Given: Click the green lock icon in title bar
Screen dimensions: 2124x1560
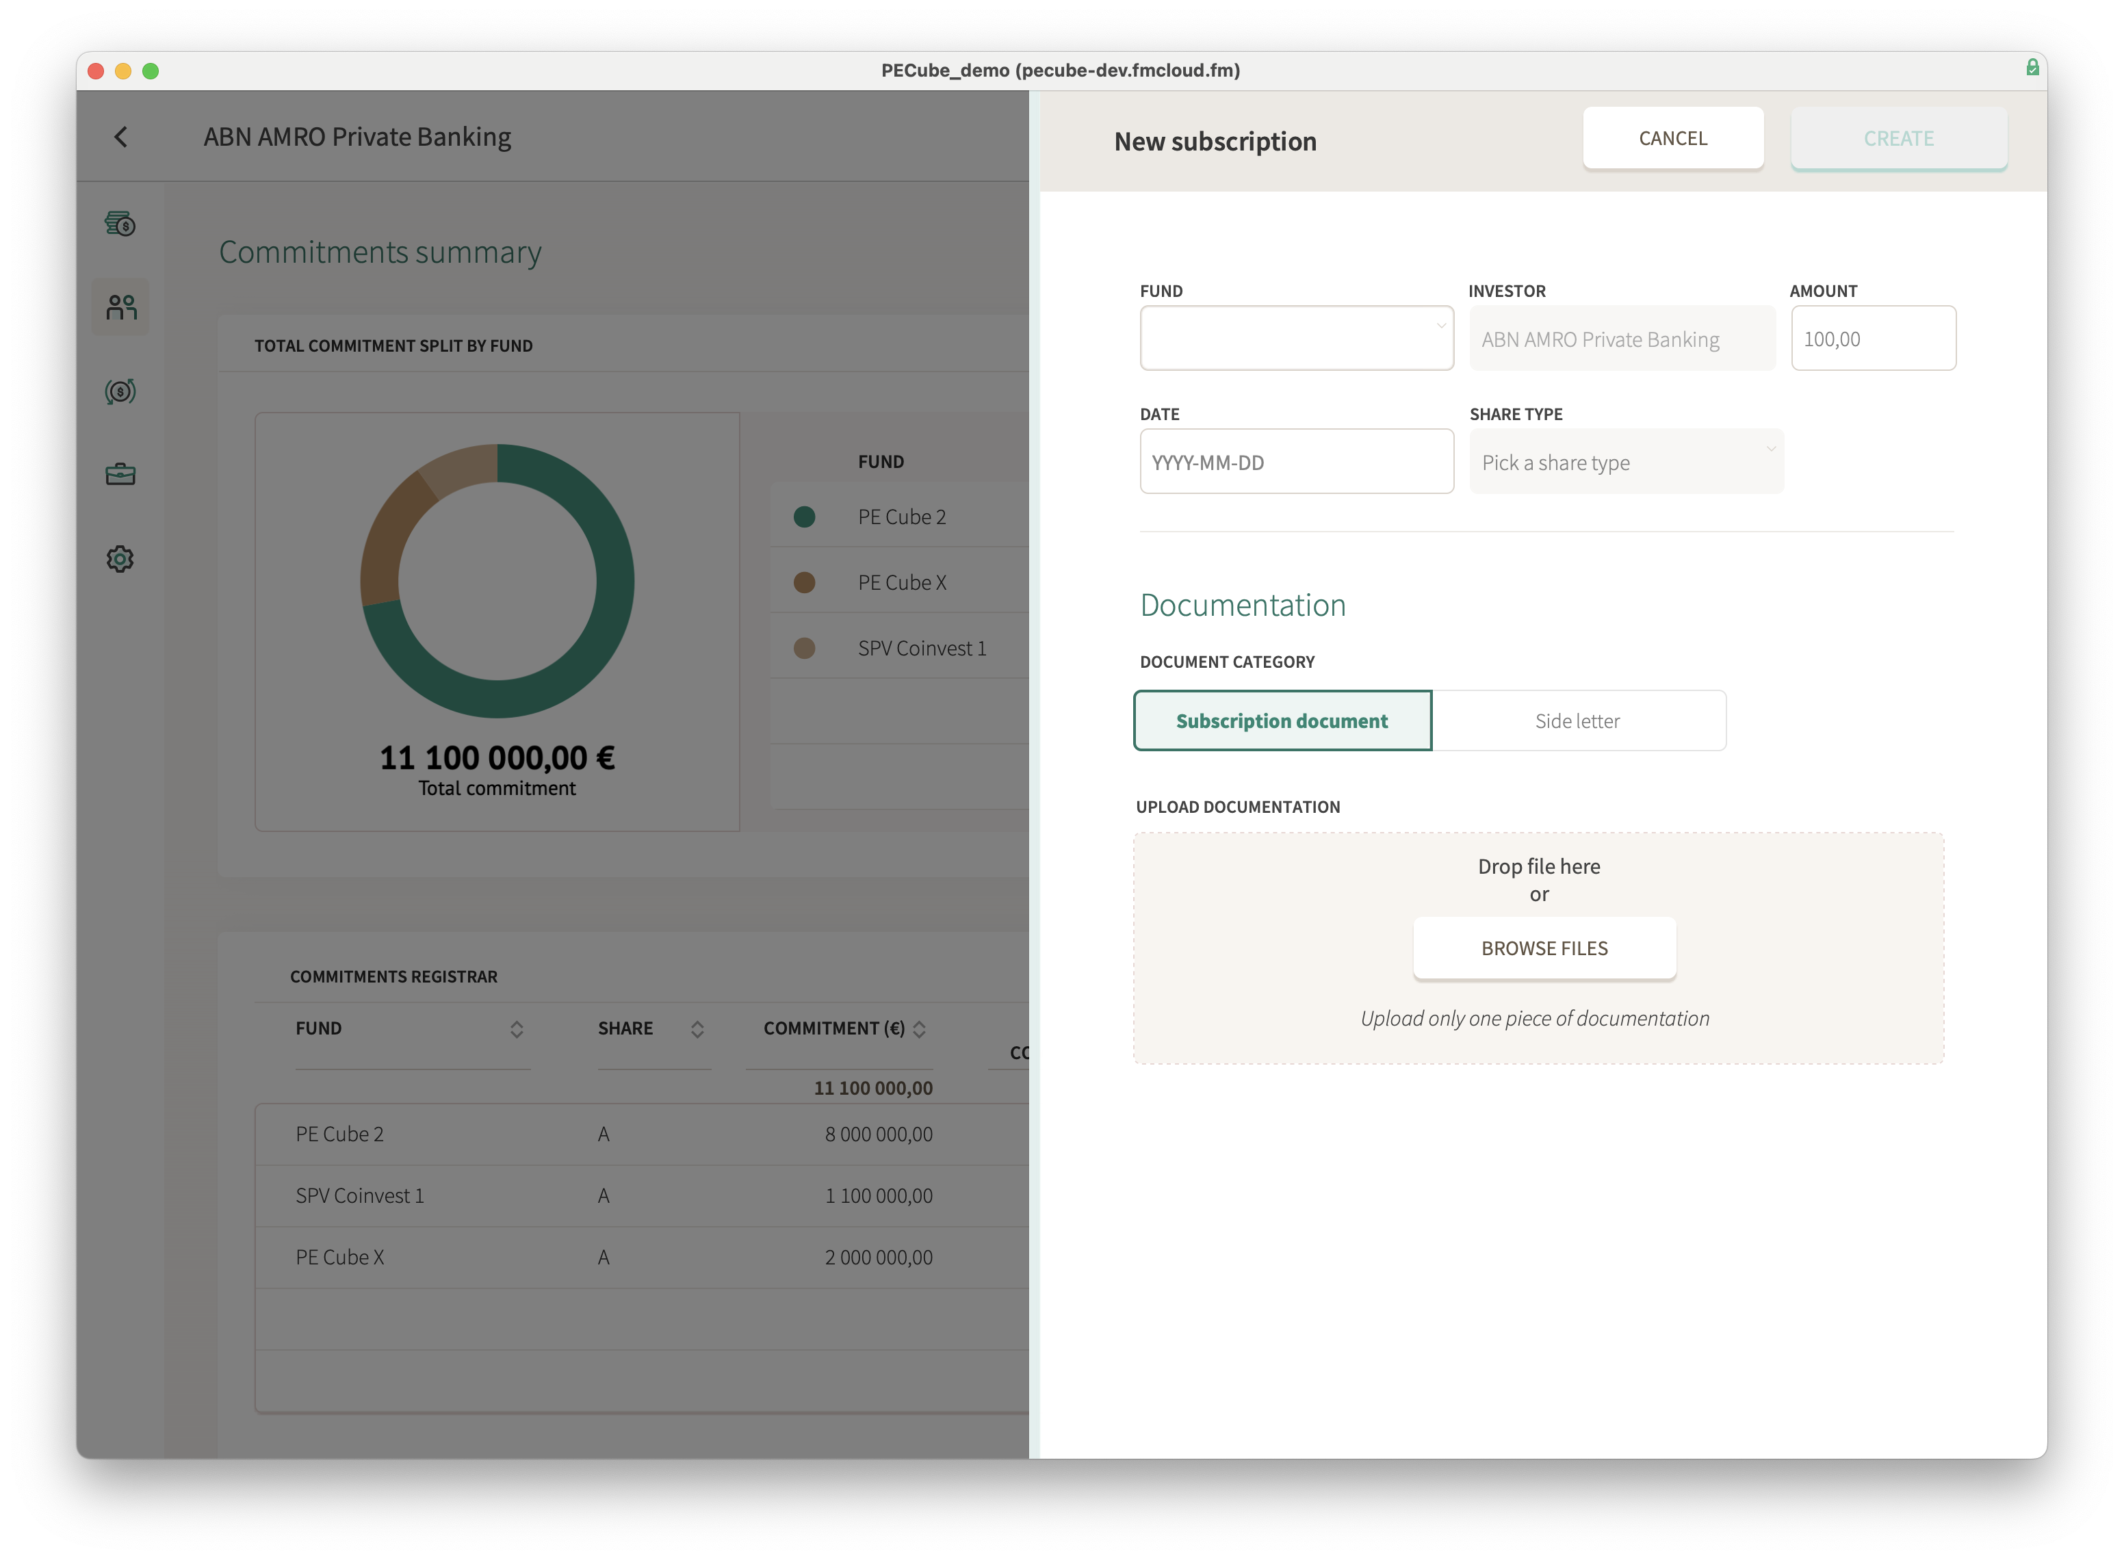Looking at the screenshot, I should [x=2032, y=68].
